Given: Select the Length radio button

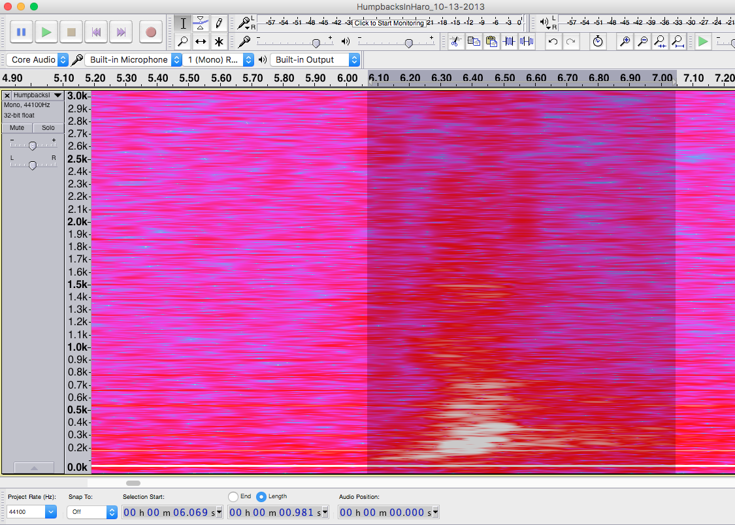Looking at the screenshot, I should point(261,497).
